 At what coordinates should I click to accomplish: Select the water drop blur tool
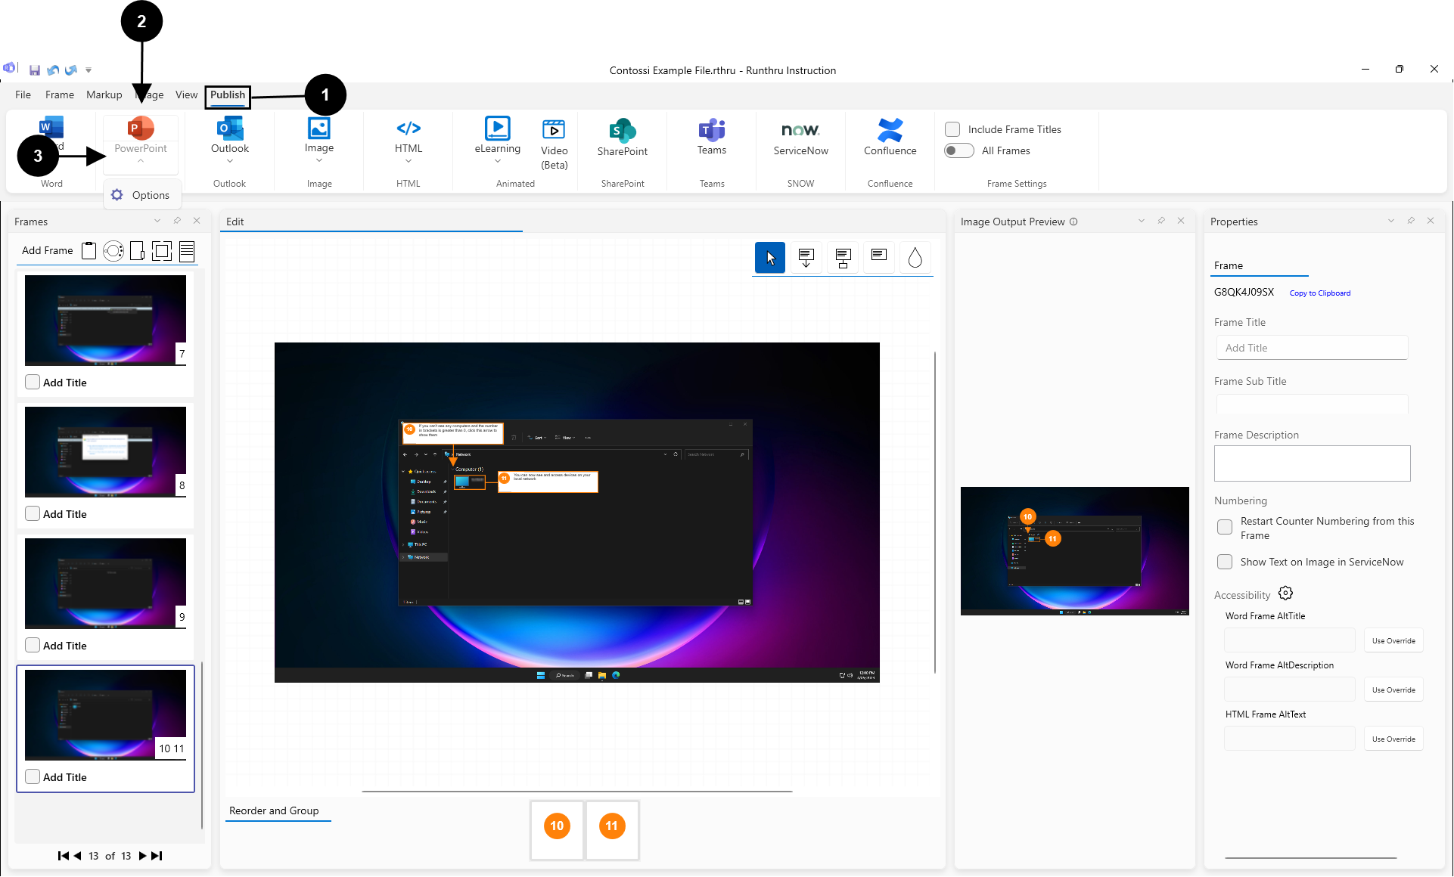point(915,258)
